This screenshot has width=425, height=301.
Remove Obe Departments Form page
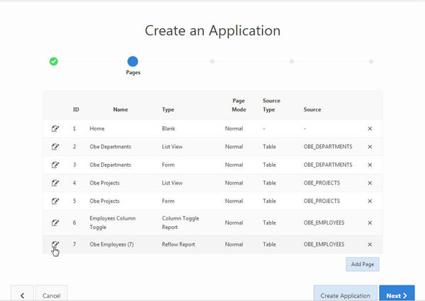[x=370, y=165]
